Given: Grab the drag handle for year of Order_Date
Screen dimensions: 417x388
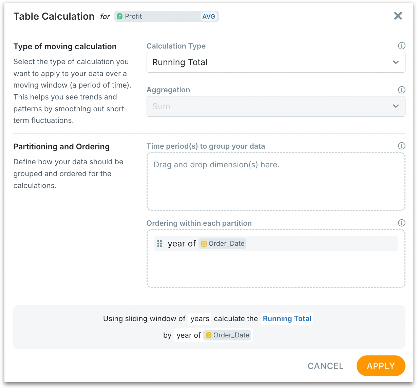Looking at the screenshot, I should pyautogui.click(x=159, y=244).
